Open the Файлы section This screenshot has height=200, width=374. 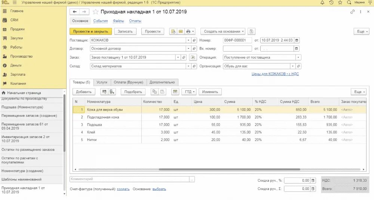point(118,21)
